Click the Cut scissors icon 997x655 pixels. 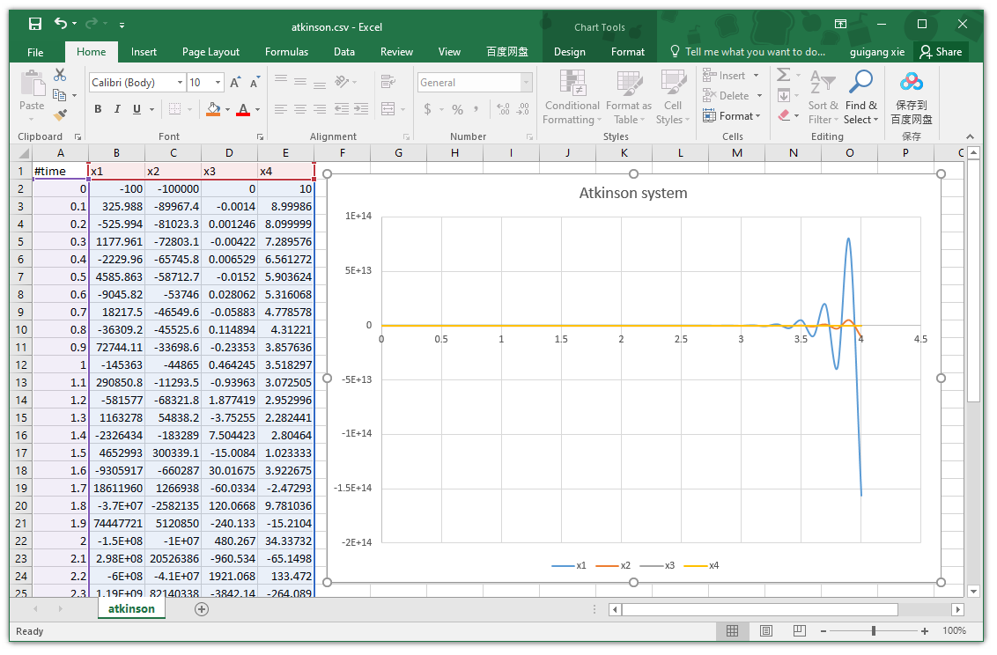pyautogui.click(x=60, y=76)
